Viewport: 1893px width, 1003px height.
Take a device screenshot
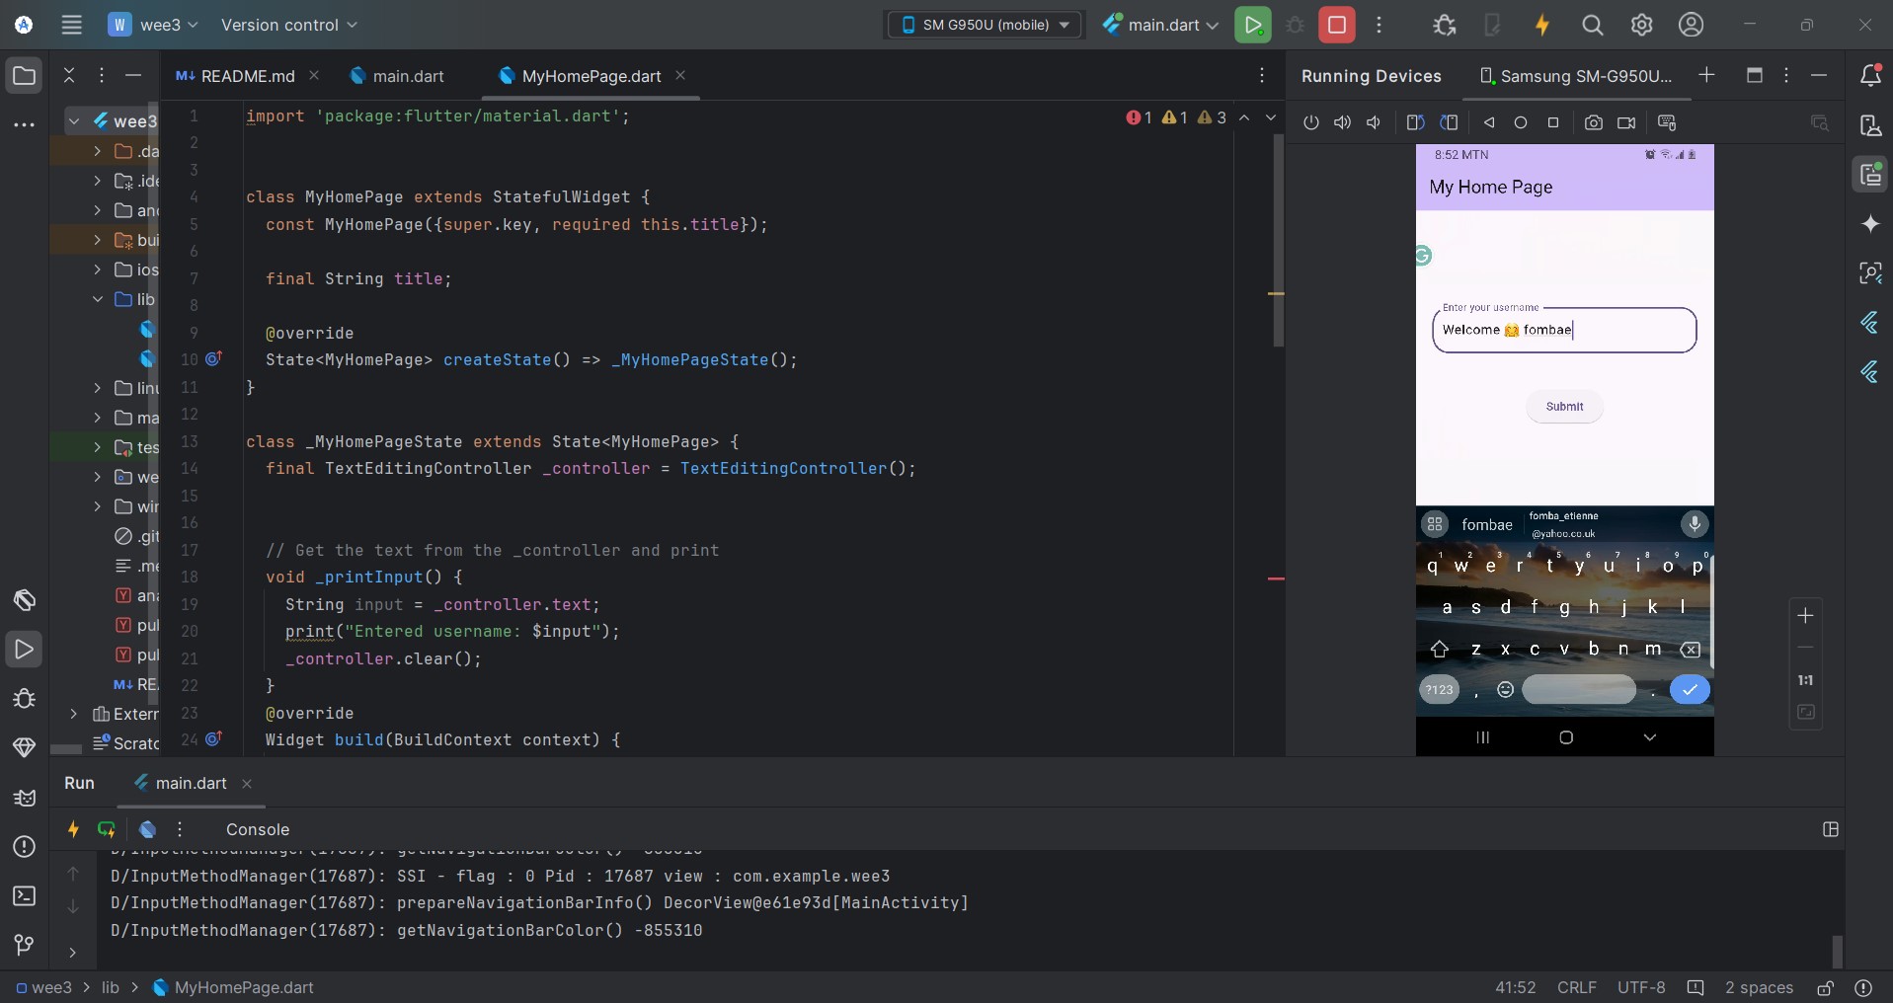(1593, 122)
